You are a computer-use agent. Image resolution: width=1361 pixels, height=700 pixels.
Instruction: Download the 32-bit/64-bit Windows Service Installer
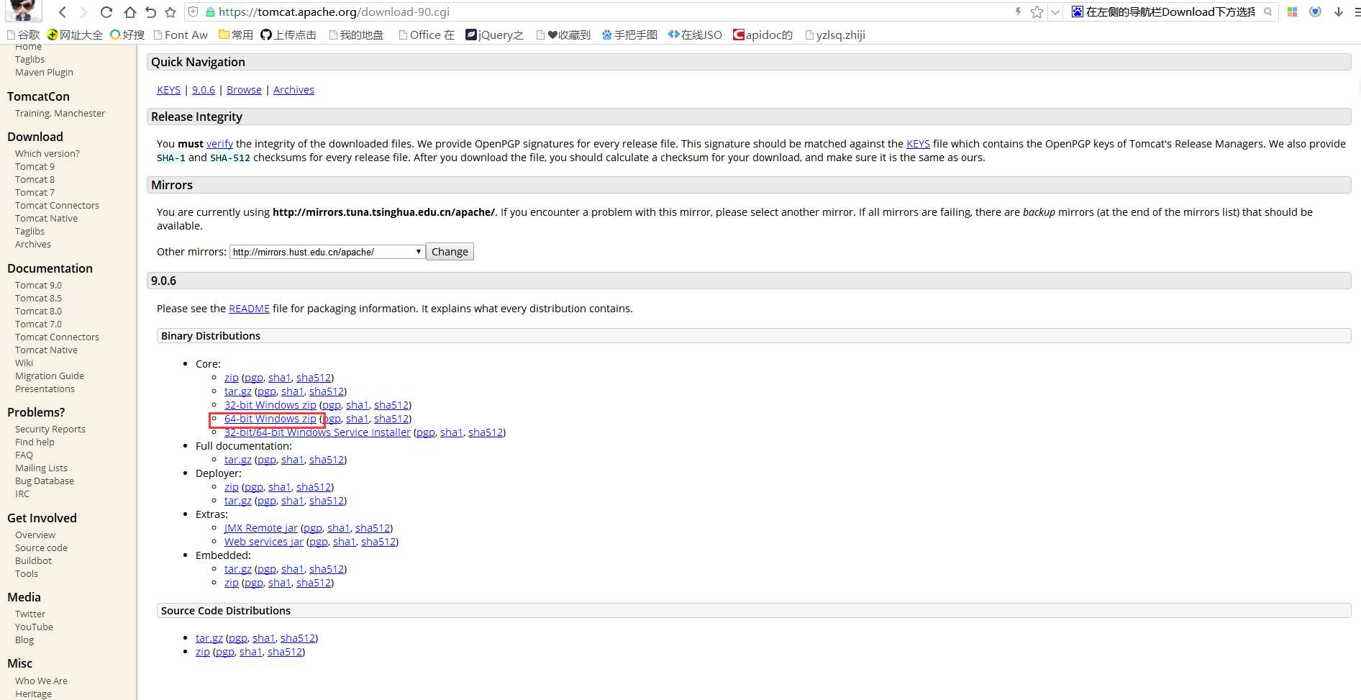click(317, 432)
